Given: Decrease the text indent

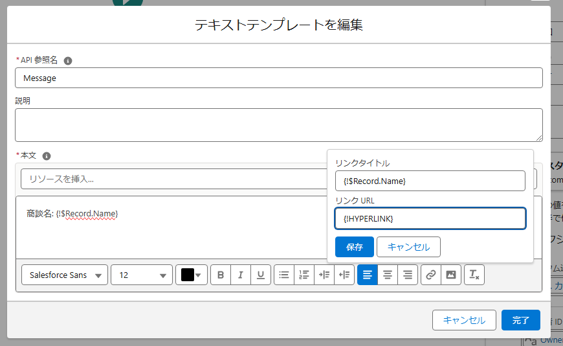Looking at the screenshot, I should click(344, 275).
